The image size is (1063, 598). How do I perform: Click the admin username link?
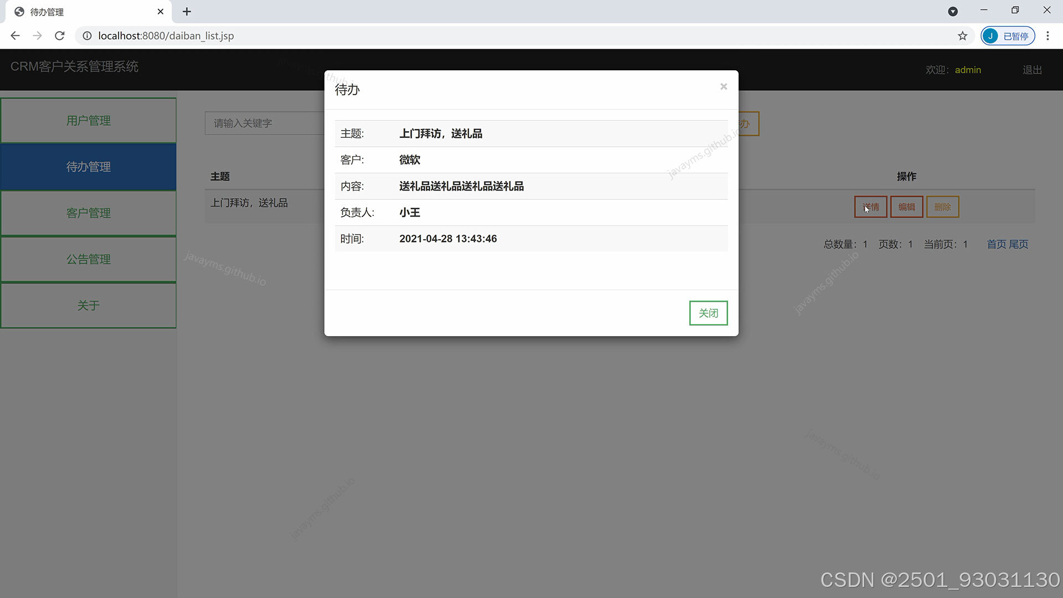point(968,70)
